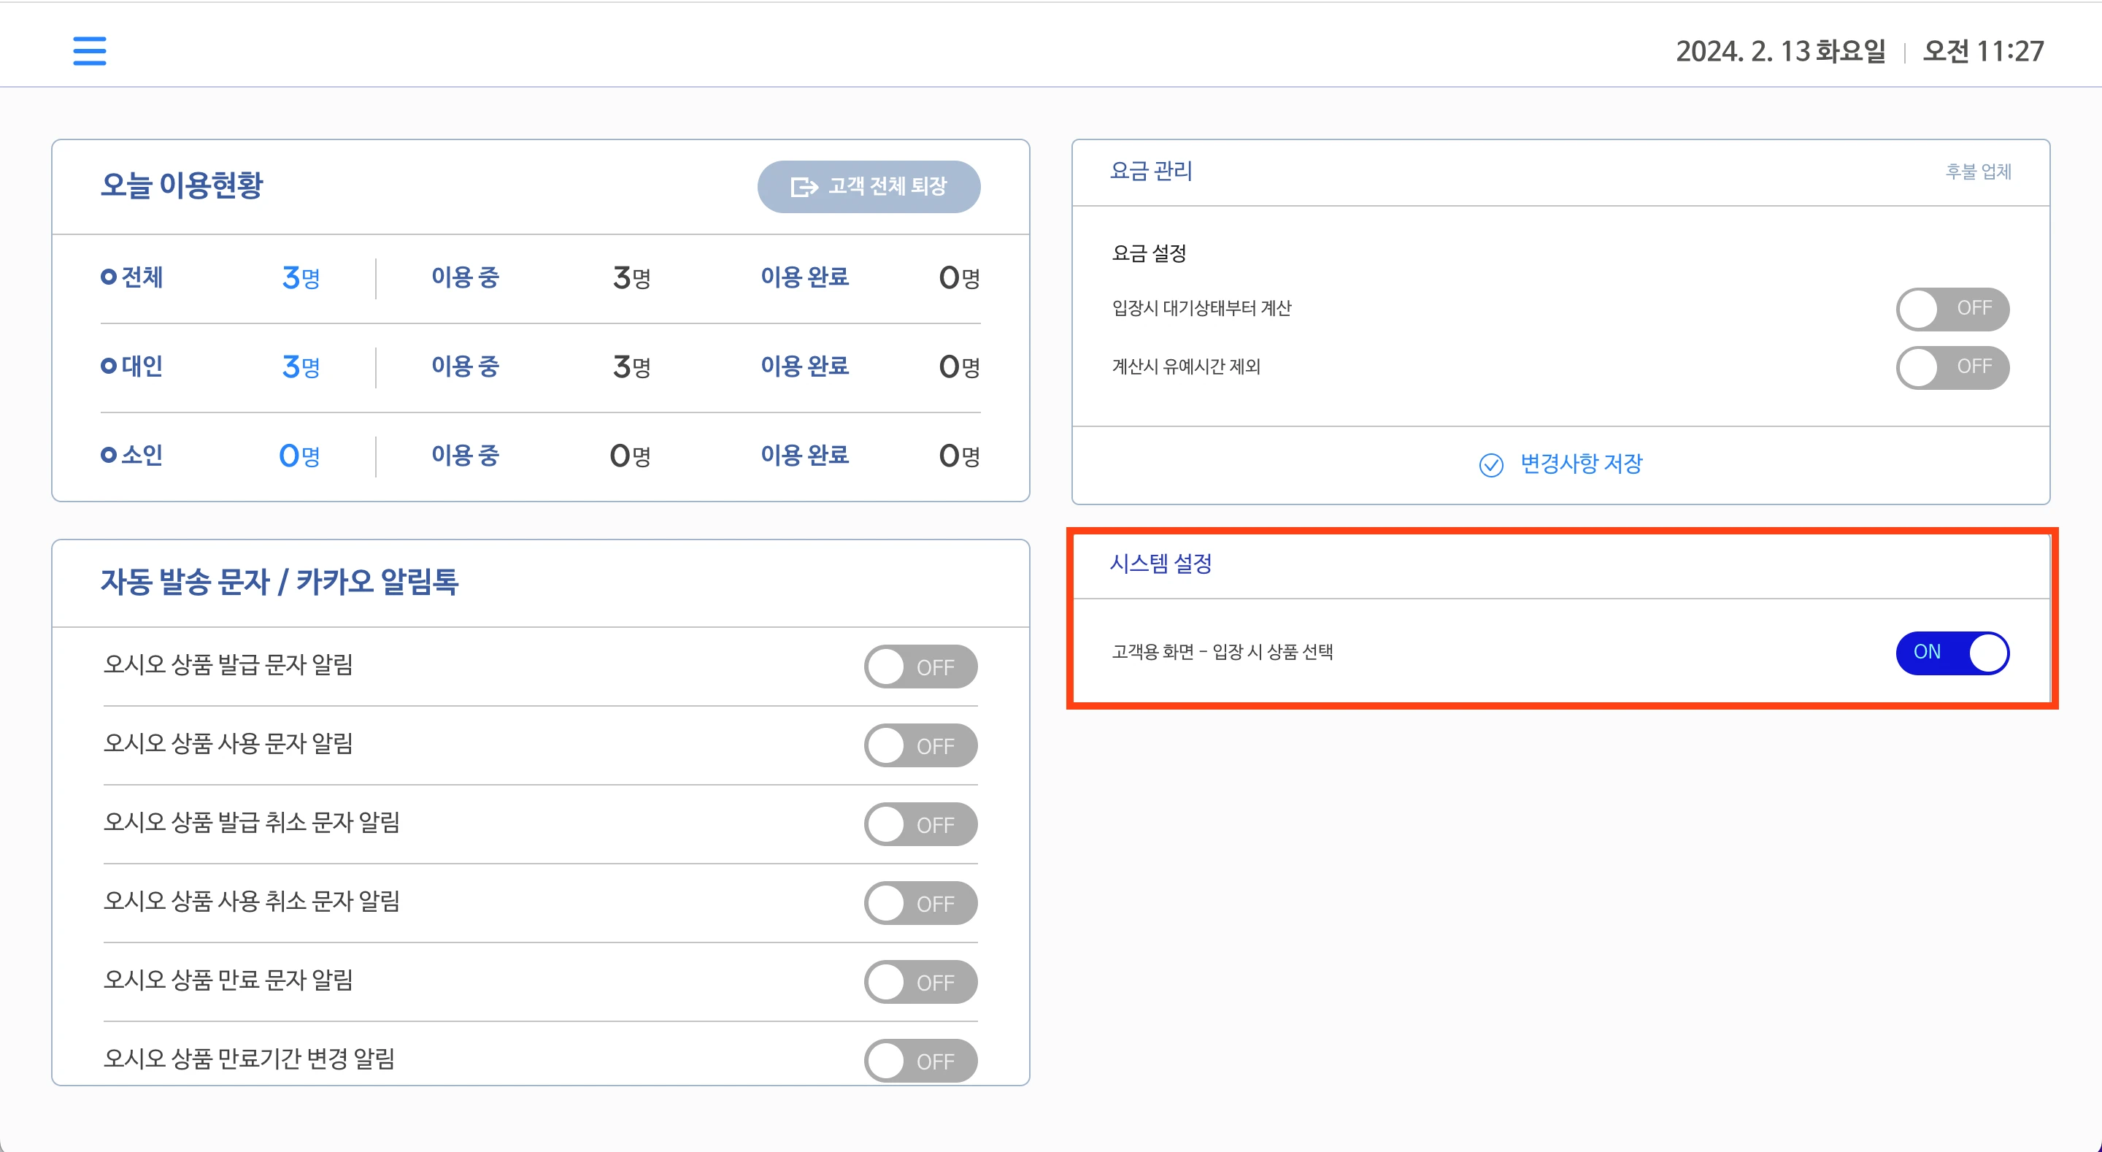Enable 오시오 상품 사용 문자 알림 switch
Screen dimensions: 2102x1152
pyautogui.click(x=920, y=745)
